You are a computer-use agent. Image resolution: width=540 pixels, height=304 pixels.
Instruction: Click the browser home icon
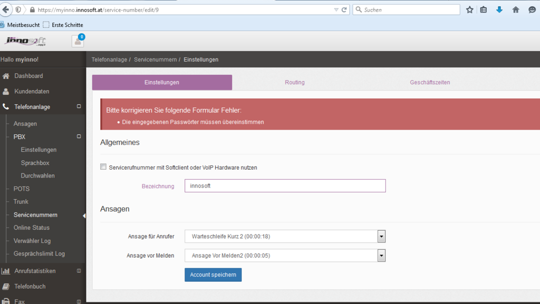tap(516, 9)
